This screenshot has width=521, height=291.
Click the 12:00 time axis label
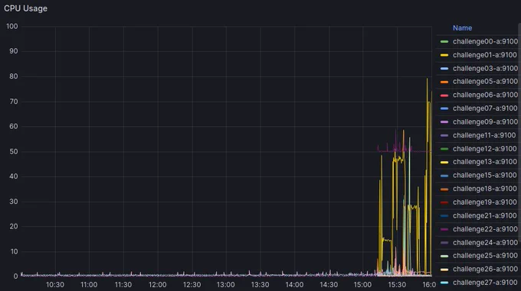(x=158, y=285)
